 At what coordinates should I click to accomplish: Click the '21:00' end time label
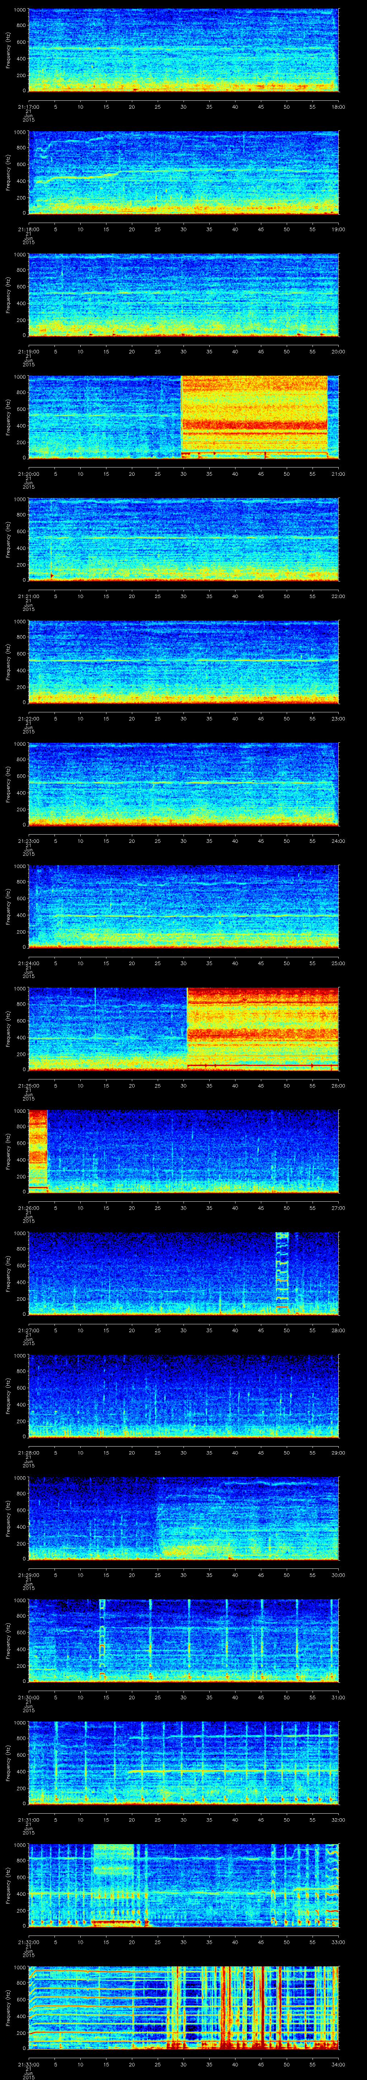[x=338, y=473]
